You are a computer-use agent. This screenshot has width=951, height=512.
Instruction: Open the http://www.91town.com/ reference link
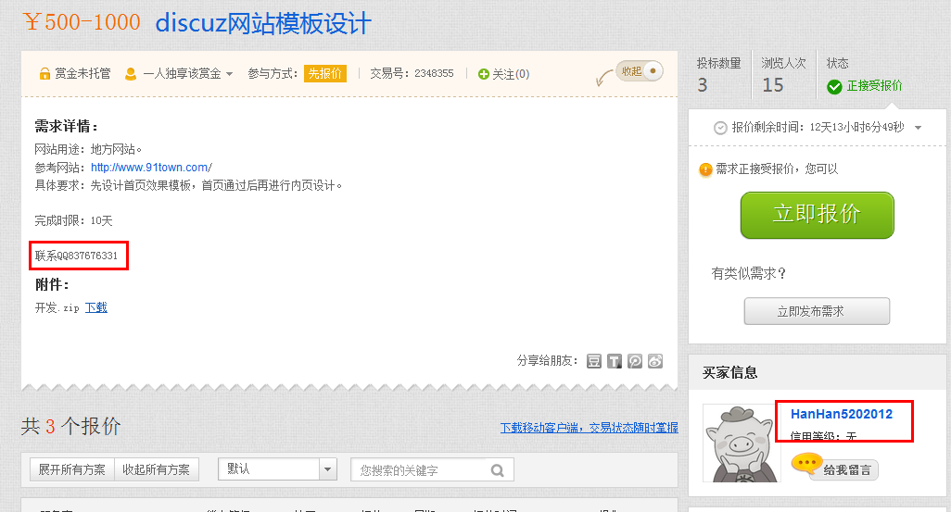pyautogui.click(x=152, y=168)
